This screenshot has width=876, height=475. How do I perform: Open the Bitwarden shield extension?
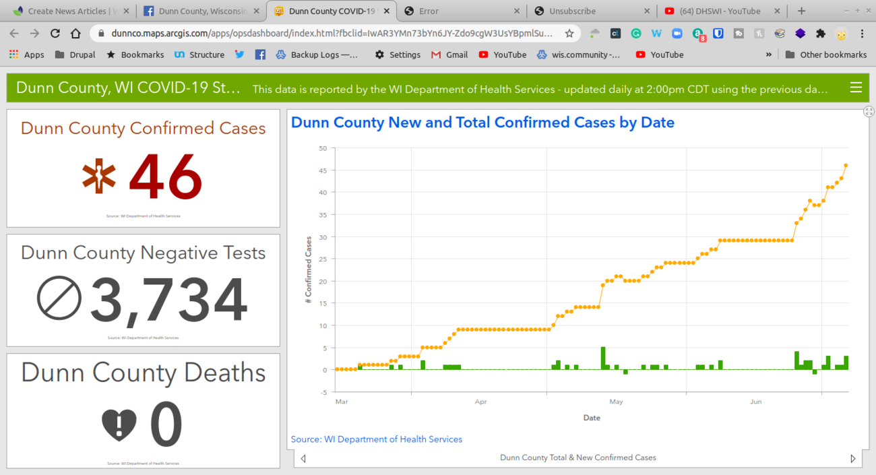718,34
